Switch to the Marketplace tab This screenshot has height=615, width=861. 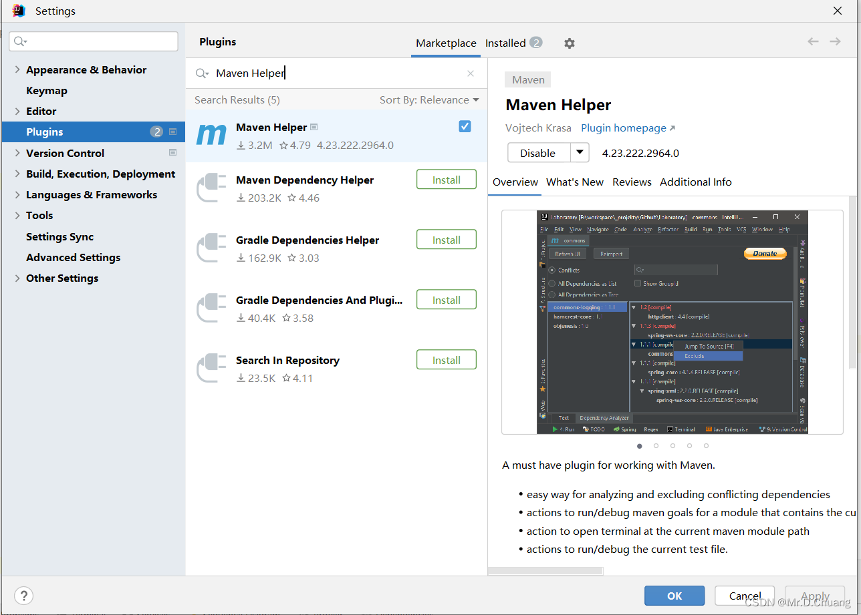(446, 43)
